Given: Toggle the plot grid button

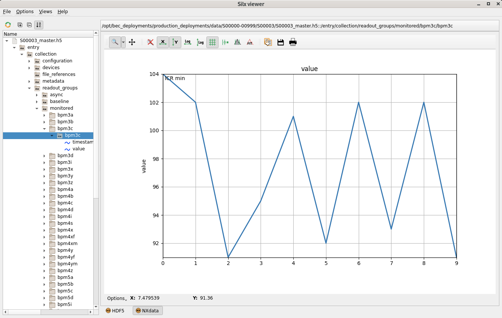Looking at the screenshot, I should (x=212, y=42).
